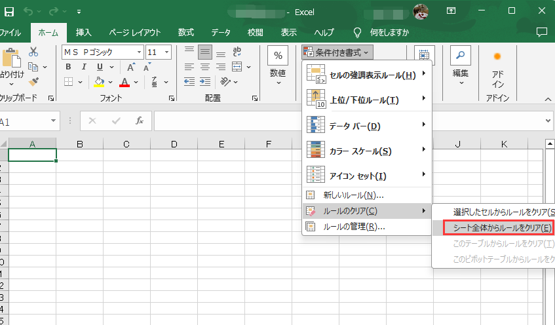Select シート全体からルールをクリア menu item

497,227
